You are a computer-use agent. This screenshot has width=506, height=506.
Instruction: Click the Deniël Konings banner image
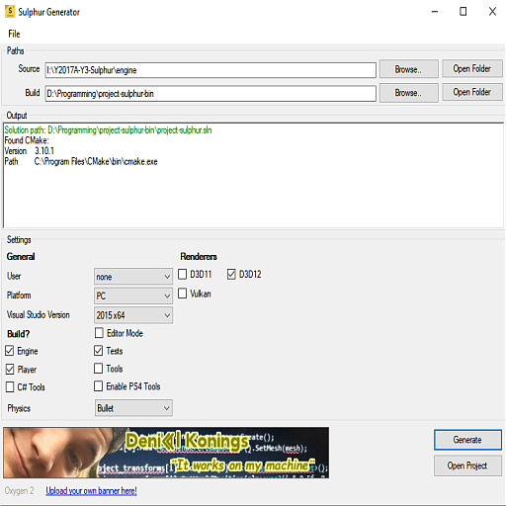tap(166, 453)
